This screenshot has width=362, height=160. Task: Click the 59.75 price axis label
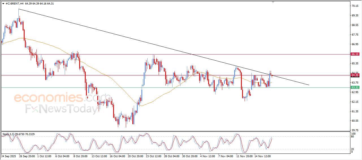pyautogui.click(x=355, y=130)
